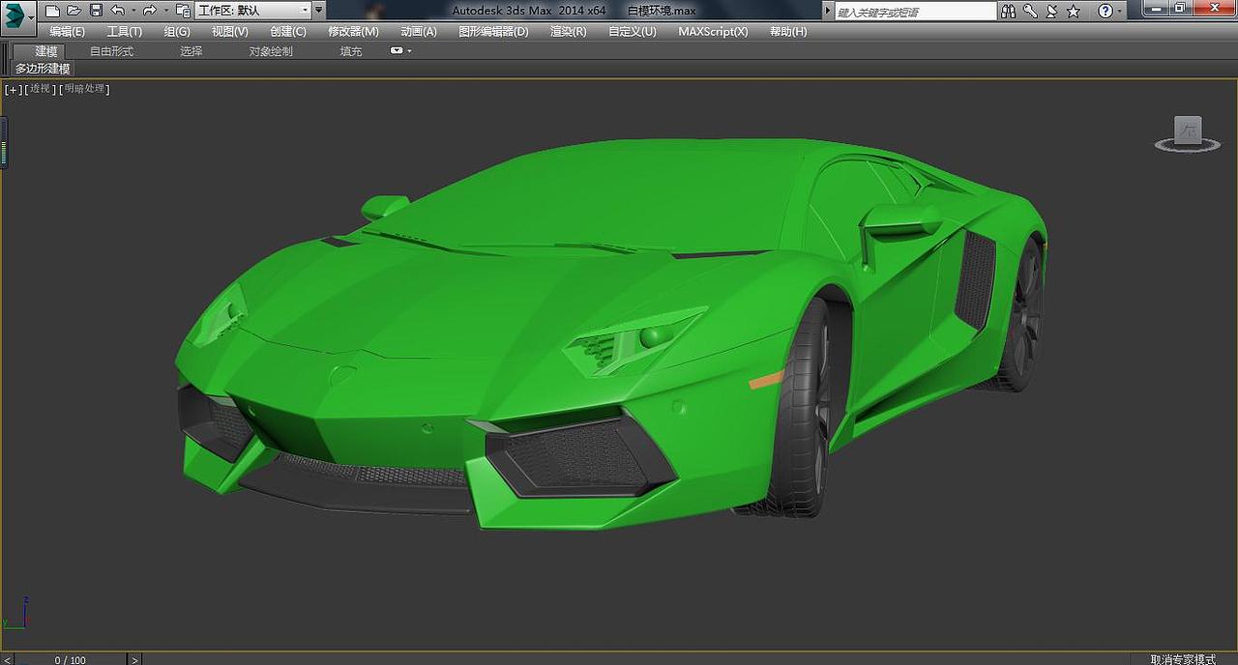Open the 创建(C) menu
Image resolution: width=1238 pixels, height=665 pixels.
288,31
